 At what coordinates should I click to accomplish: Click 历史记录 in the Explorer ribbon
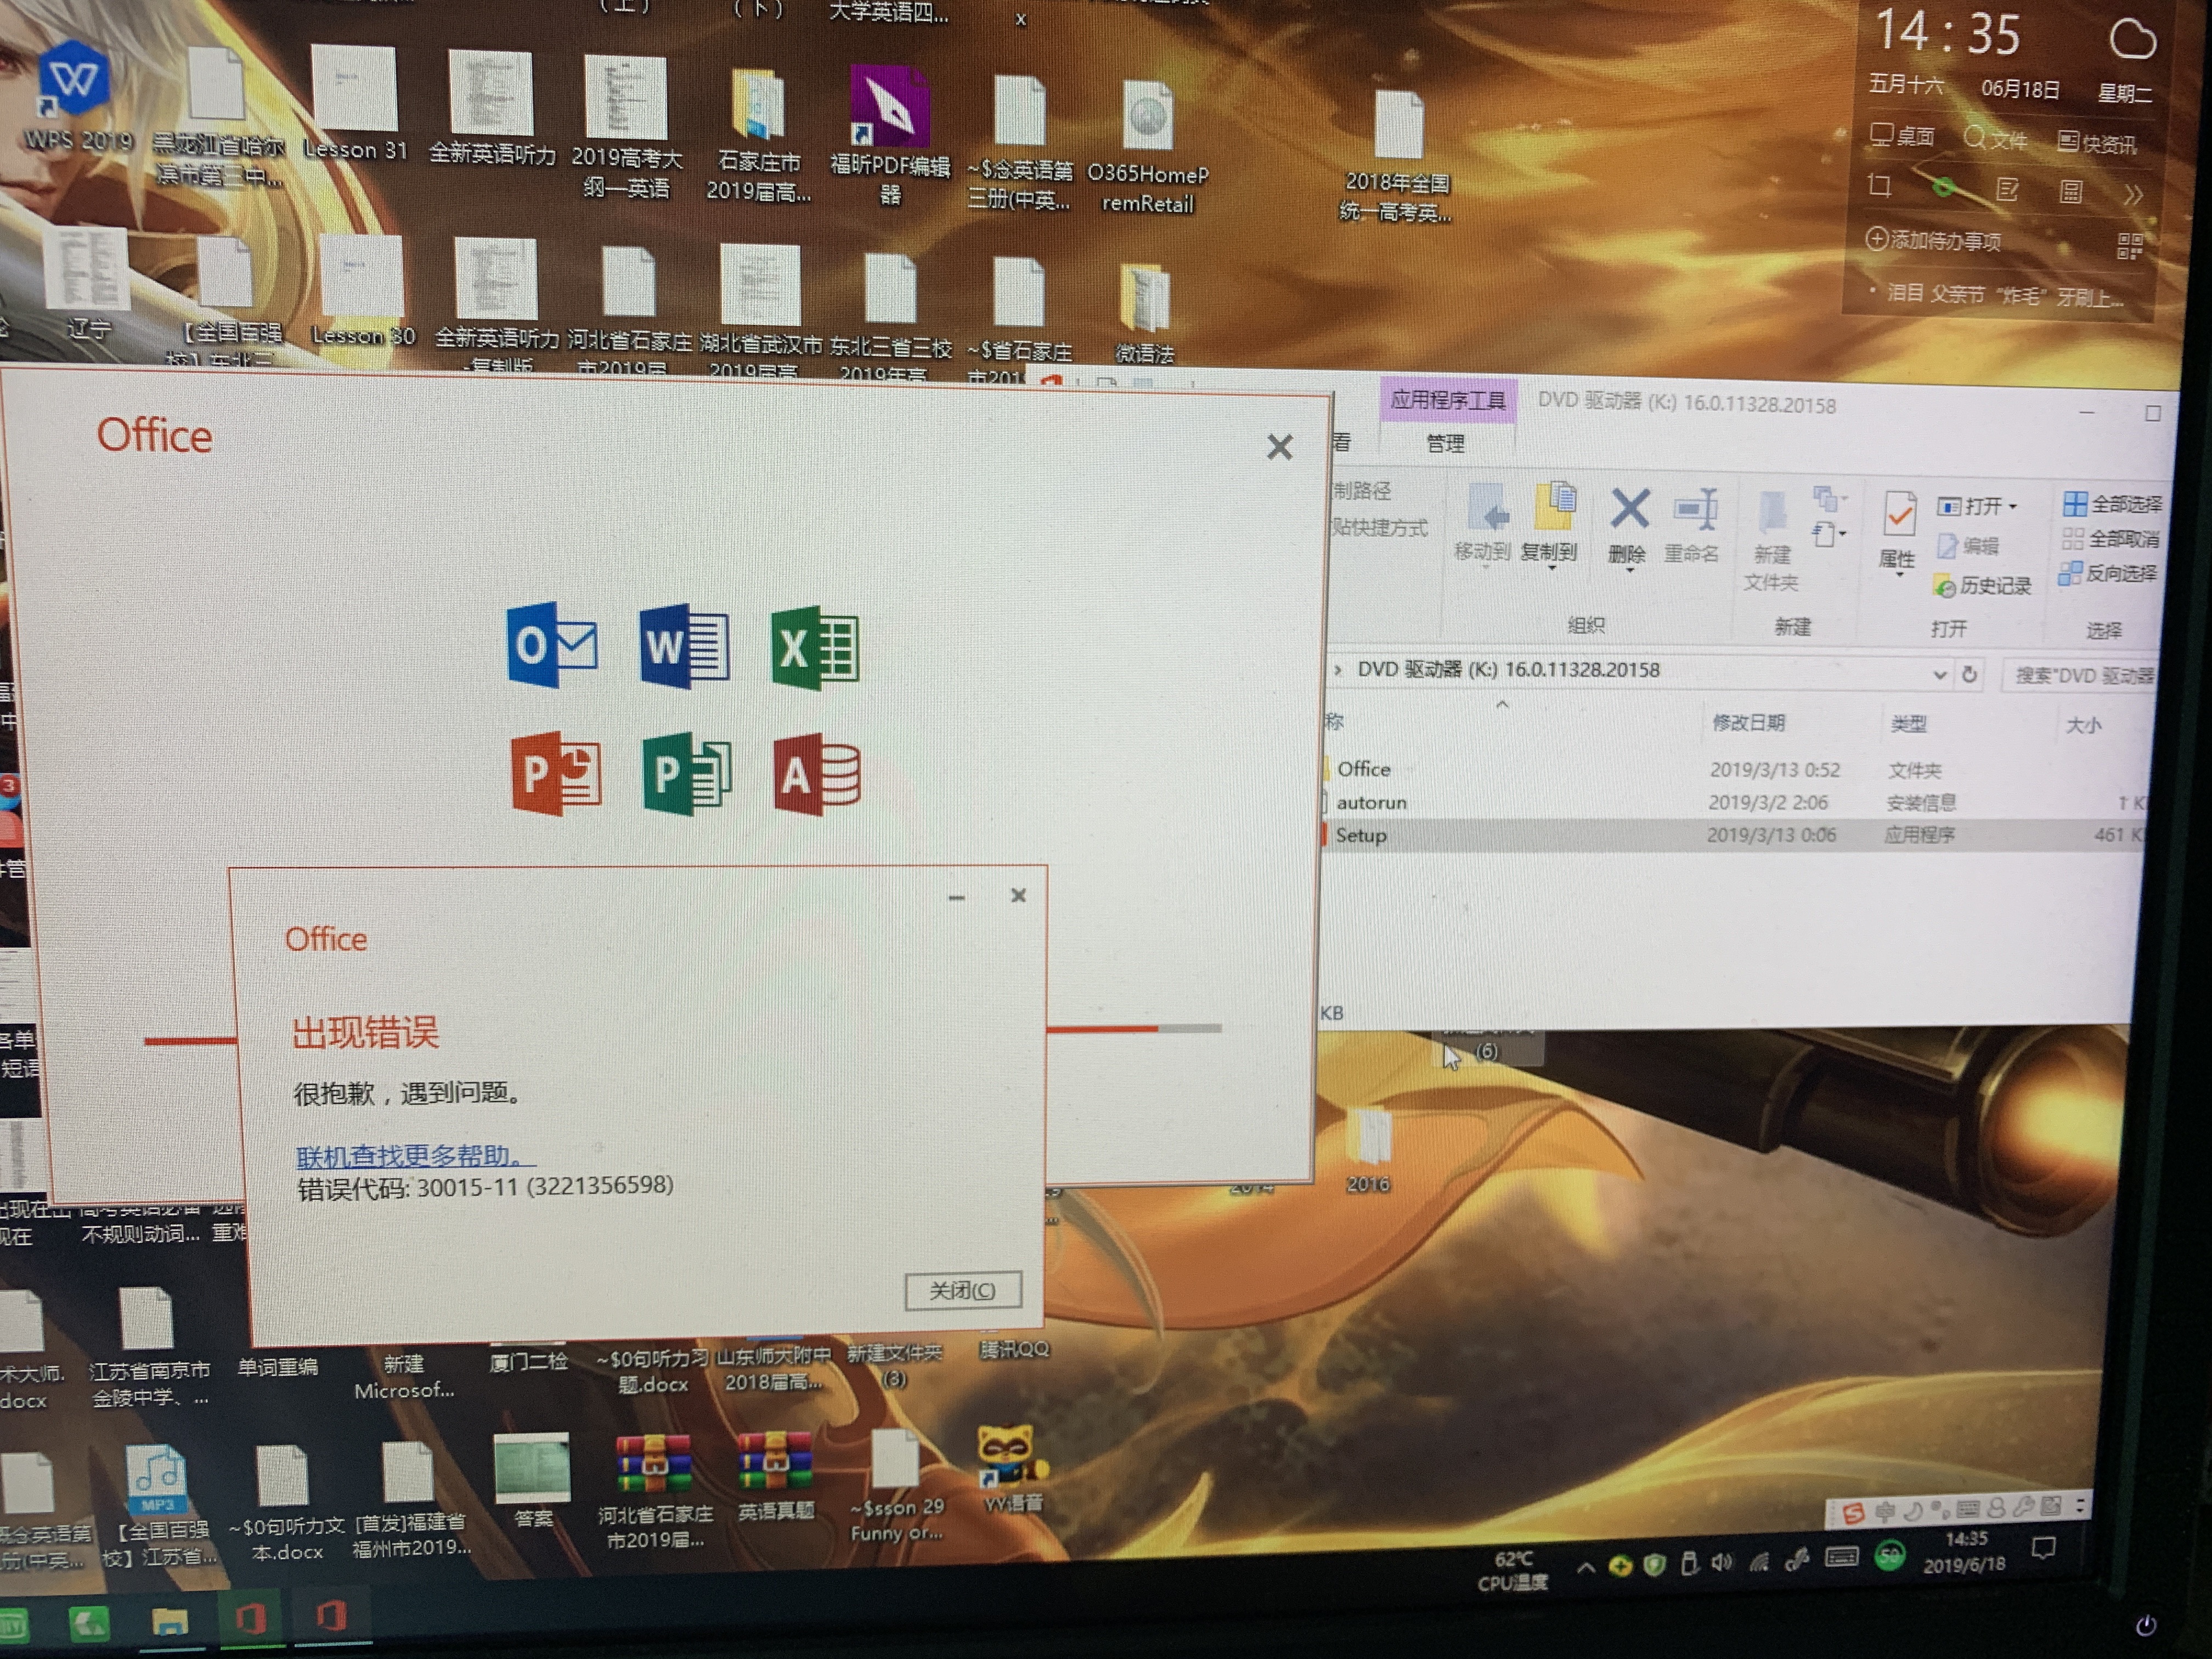coord(1983,586)
